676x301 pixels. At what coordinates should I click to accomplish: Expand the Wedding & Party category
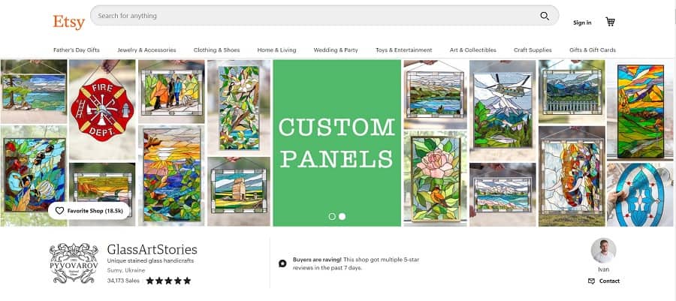coord(336,50)
